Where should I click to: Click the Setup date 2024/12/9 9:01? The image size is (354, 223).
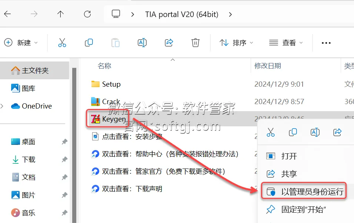tap(279, 84)
